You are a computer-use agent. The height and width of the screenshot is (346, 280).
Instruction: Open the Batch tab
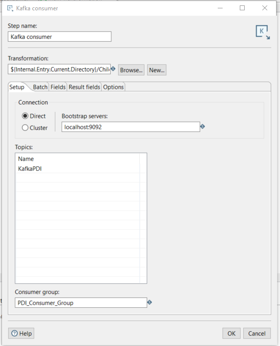[40, 87]
